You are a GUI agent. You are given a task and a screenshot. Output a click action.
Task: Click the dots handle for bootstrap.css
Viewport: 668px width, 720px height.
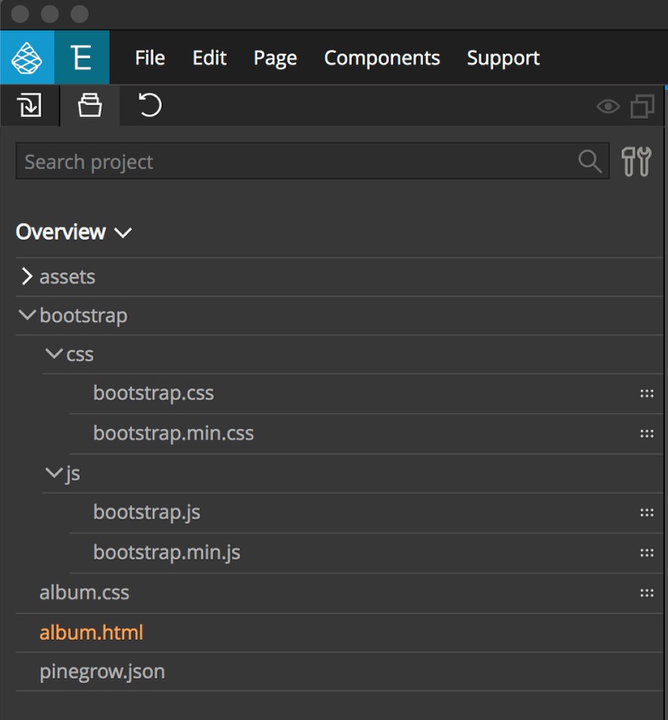(x=647, y=393)
